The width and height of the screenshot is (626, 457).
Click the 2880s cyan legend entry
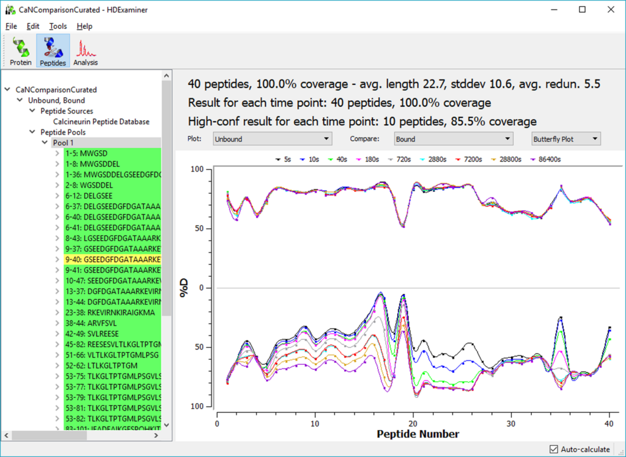point(433,159)
